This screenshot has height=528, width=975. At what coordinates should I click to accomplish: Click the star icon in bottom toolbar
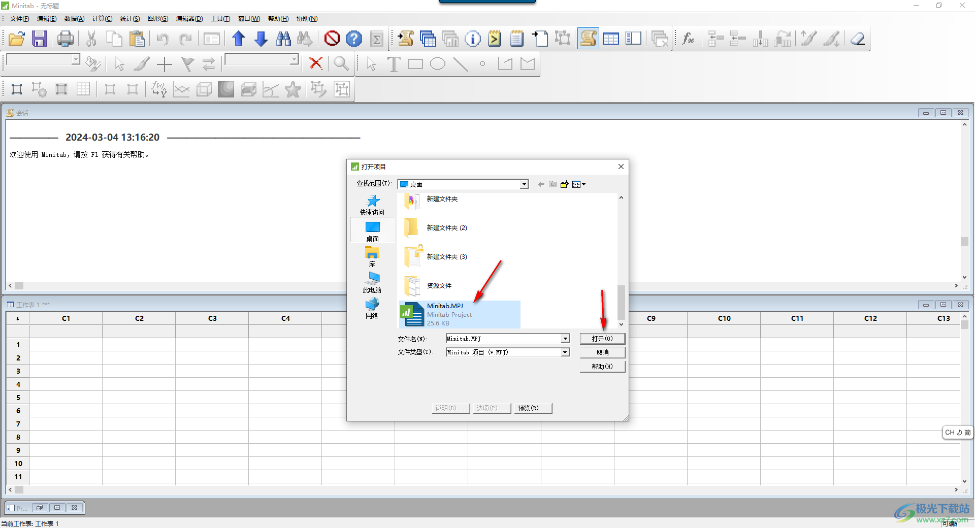tap(293, 90)
